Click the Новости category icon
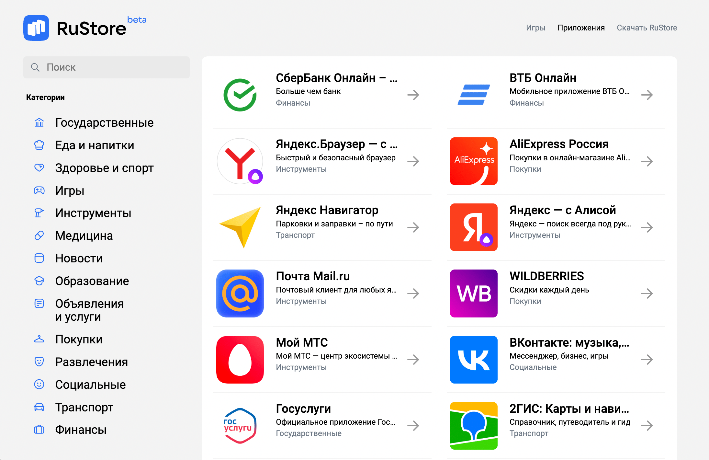 point(39,258)
